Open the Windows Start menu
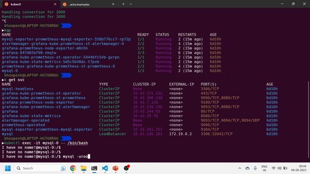This screenshot has height=174, width=310. pos(8,168)
